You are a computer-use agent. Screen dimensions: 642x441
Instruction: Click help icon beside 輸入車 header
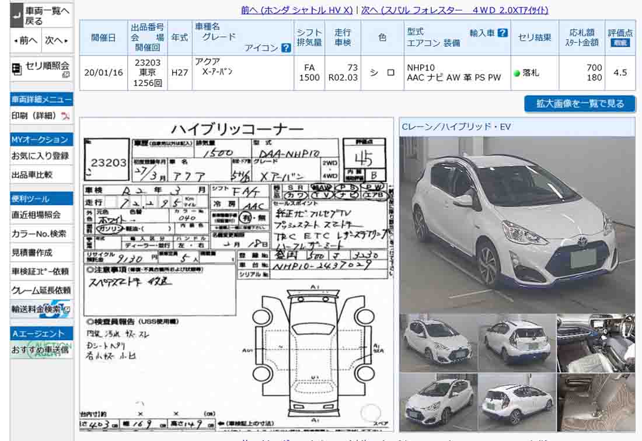pyautogui.click(x=503, y=33)
